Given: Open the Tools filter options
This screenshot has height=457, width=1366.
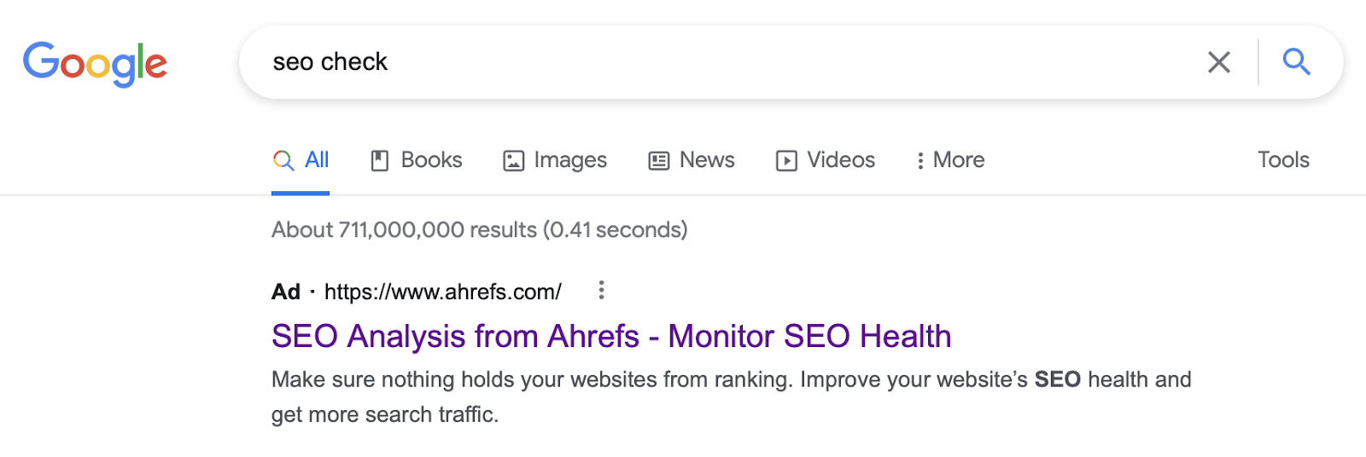Looking at the screenshot, I should [x=1283, y=160].
